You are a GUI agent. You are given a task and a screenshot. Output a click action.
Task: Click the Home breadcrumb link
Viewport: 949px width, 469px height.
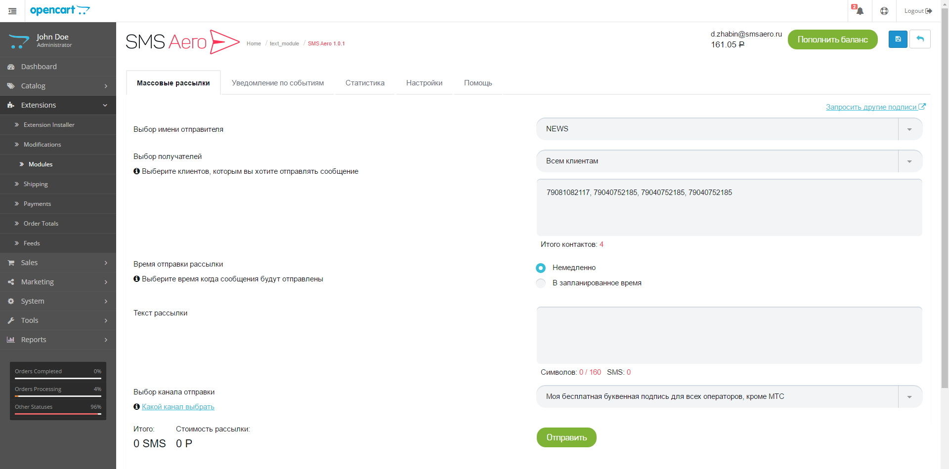point(254,43)
